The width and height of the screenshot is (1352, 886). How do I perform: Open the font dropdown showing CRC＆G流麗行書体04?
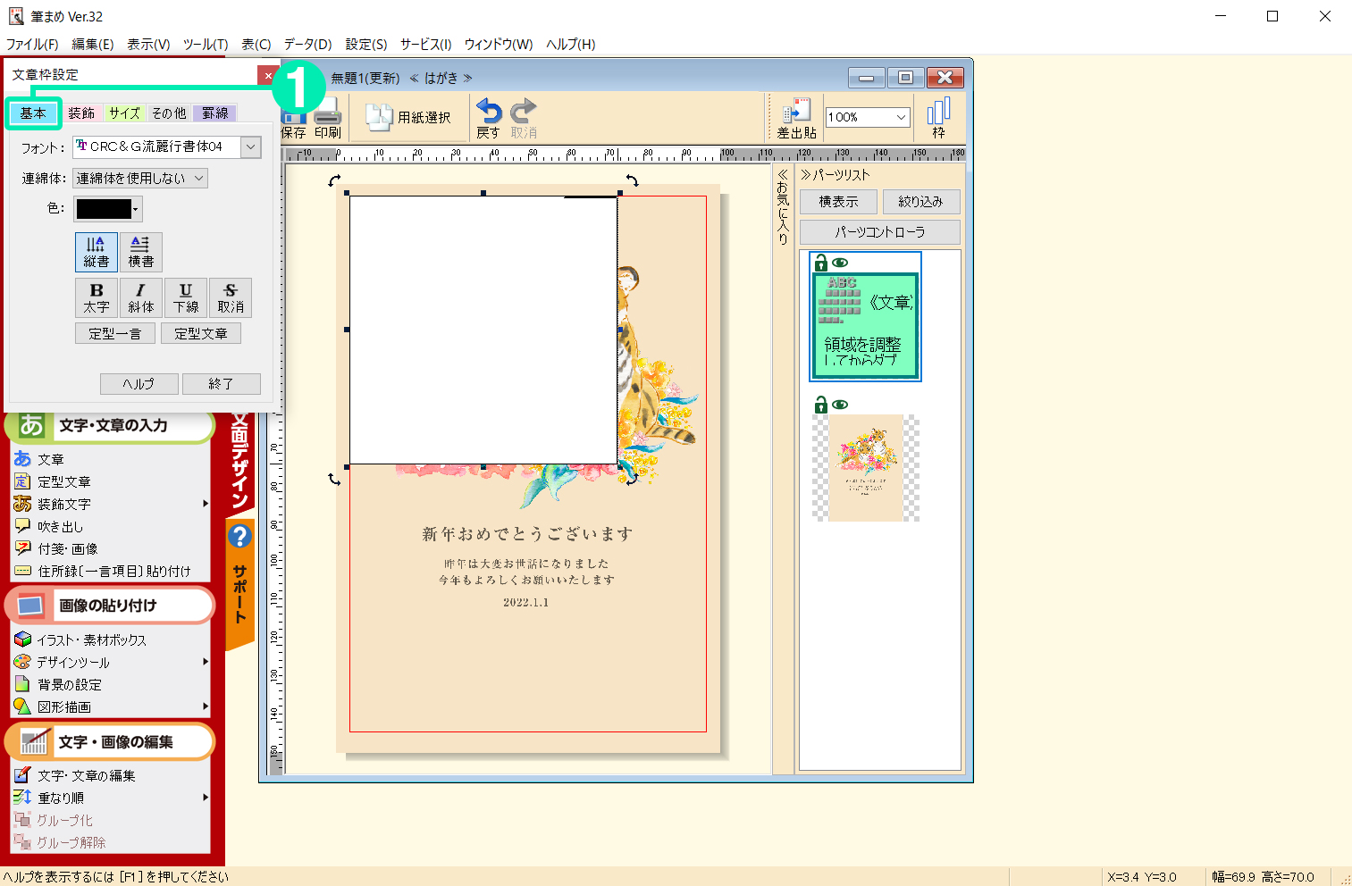click(x=250, y=146)
